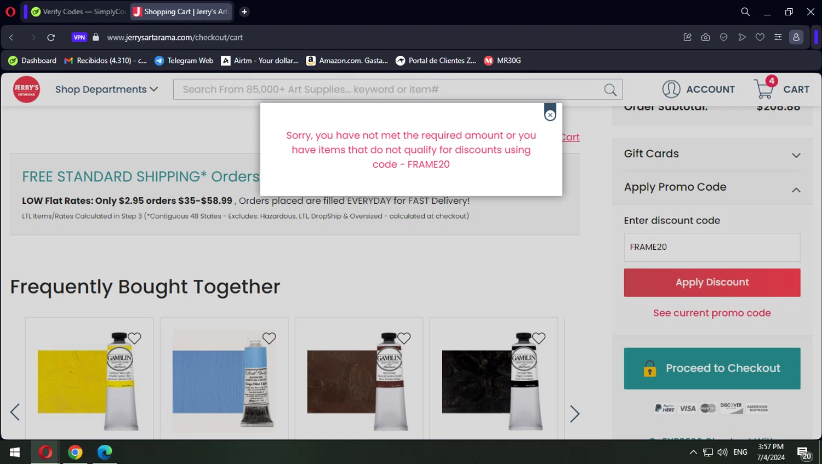
Task: Open the ad blocker shield icon
Action: (723, 37)
